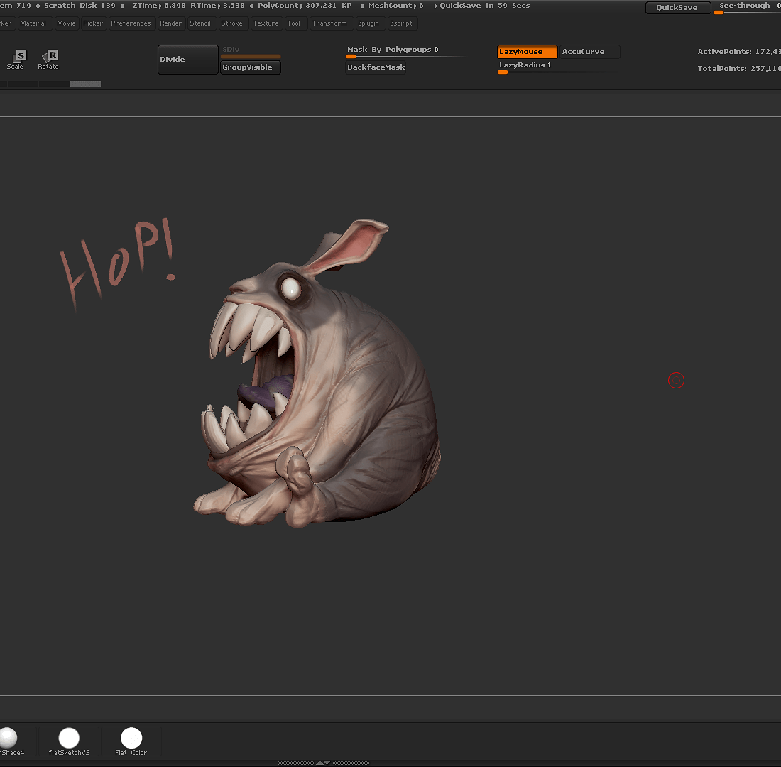Adjust the LazyRadius slider

click(558, 67)
